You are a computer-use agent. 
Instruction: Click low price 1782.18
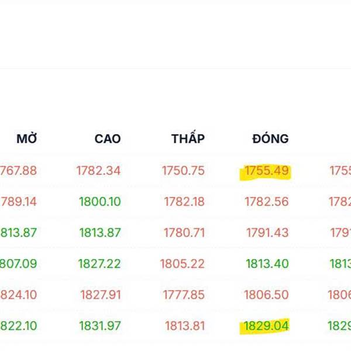pos(184,202)
